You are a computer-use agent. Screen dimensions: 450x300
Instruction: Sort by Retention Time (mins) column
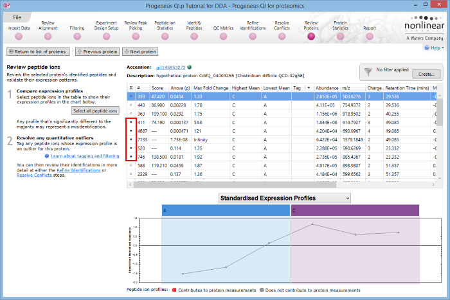[407, 88]
